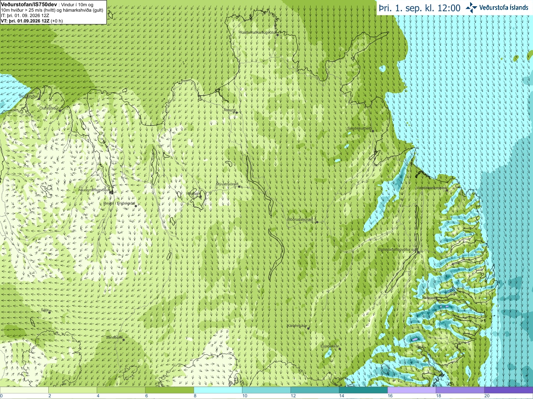Click the Sandvíkurheiði station marker
Screen dimensions: 533x399
click(373, 131)
